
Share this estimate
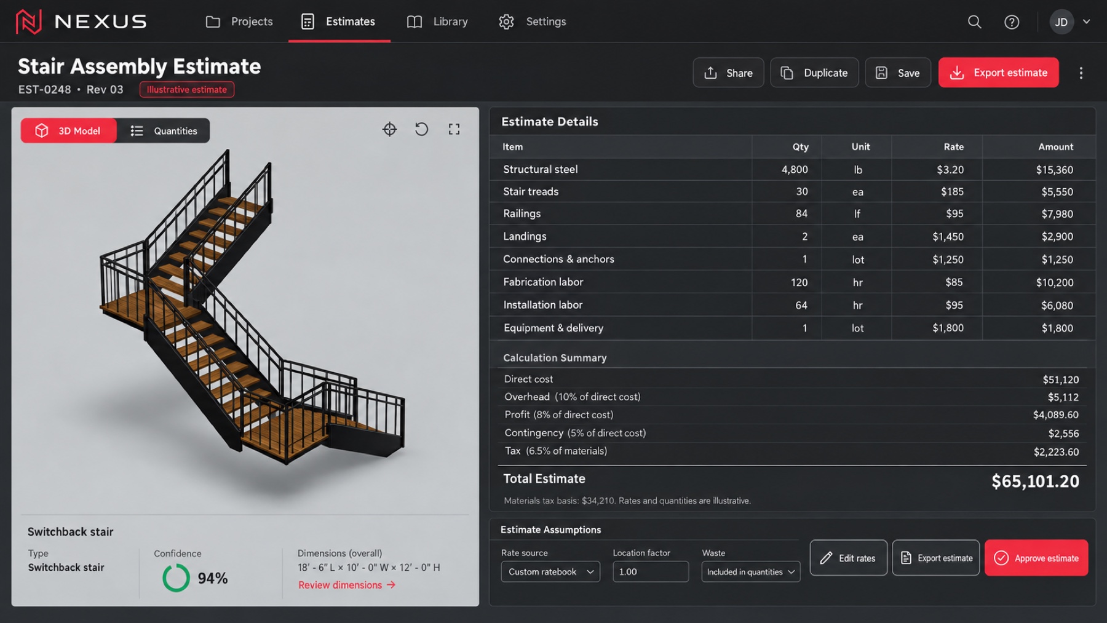pyautogui.click(x=728, y=73)
